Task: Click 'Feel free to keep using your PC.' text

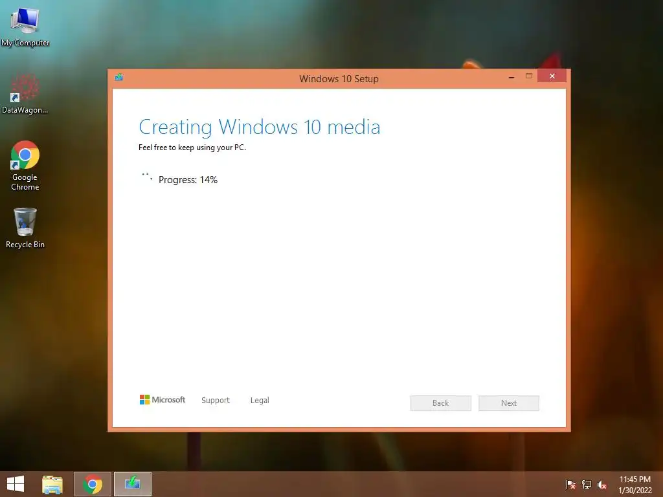Action: click(x=192, y=148)
